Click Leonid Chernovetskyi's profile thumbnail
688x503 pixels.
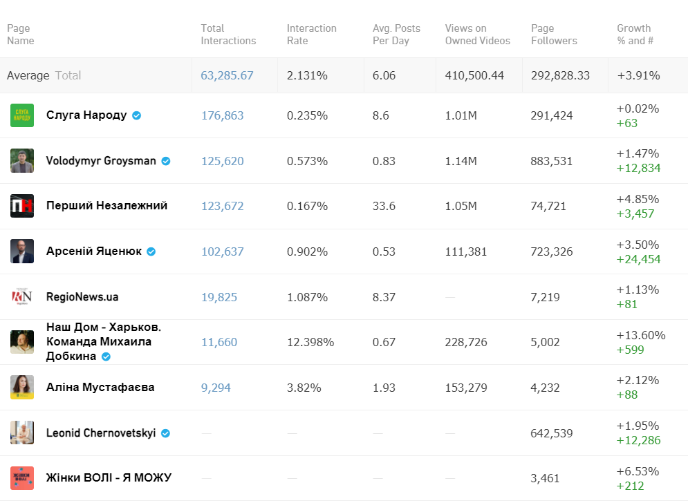22,433
